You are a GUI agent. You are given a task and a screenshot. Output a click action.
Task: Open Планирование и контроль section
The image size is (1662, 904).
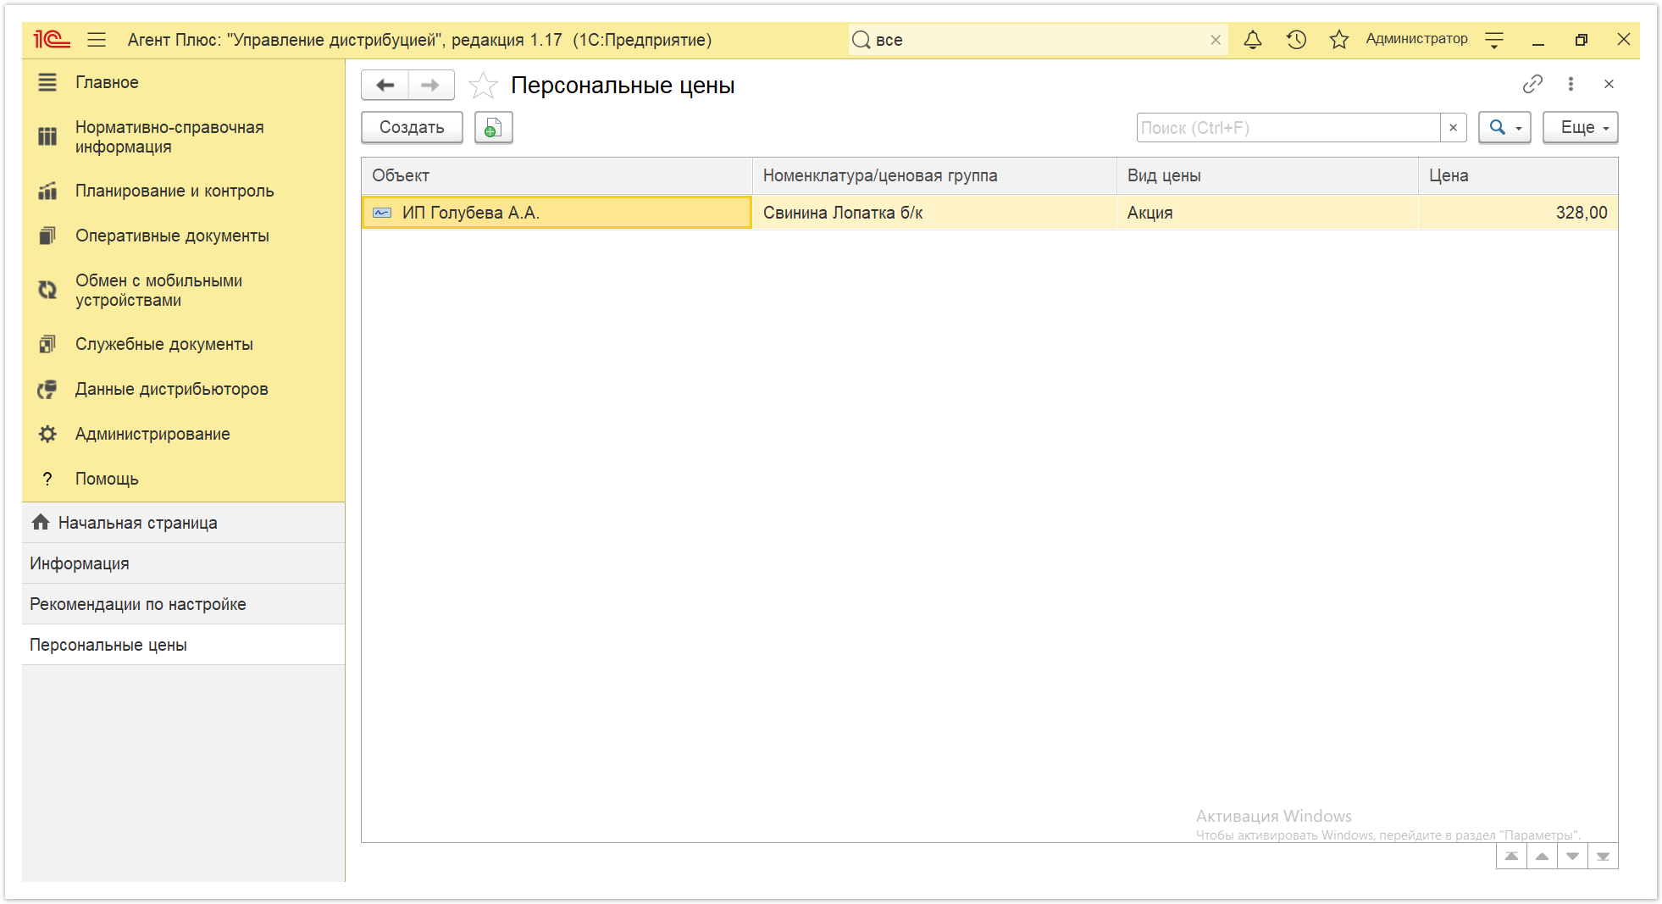183,191
